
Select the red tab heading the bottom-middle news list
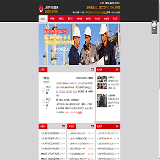[72, 126]
